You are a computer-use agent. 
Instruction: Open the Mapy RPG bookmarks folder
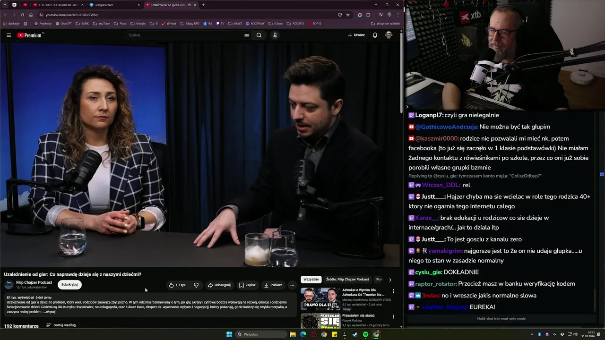coord(190,23)
